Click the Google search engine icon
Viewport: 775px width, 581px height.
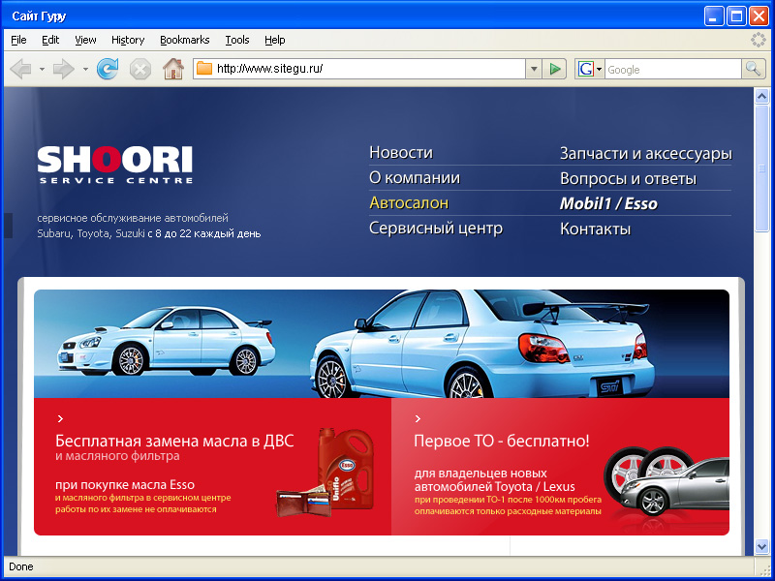coord(586,69)
